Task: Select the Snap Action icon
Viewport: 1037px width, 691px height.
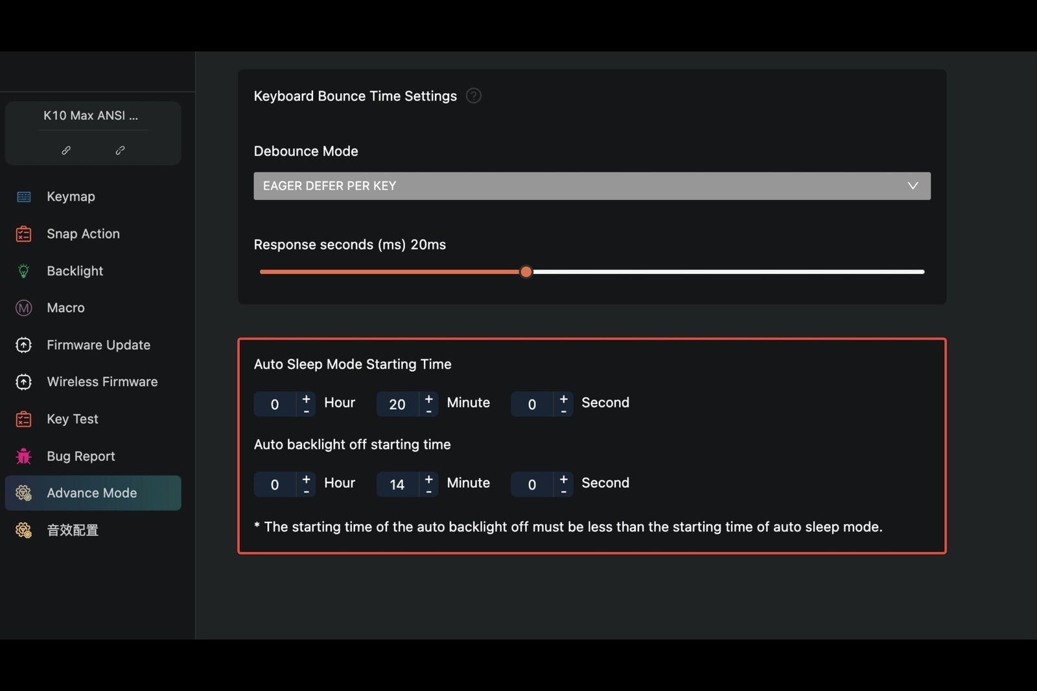Action: pyautogui.click(x=23, y=234)
